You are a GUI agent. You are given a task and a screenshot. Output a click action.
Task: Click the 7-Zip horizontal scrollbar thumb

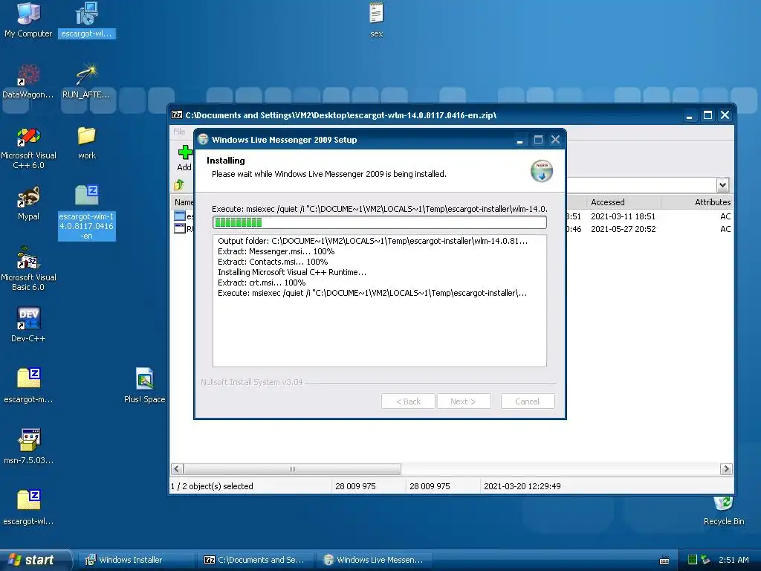point(292,469)
